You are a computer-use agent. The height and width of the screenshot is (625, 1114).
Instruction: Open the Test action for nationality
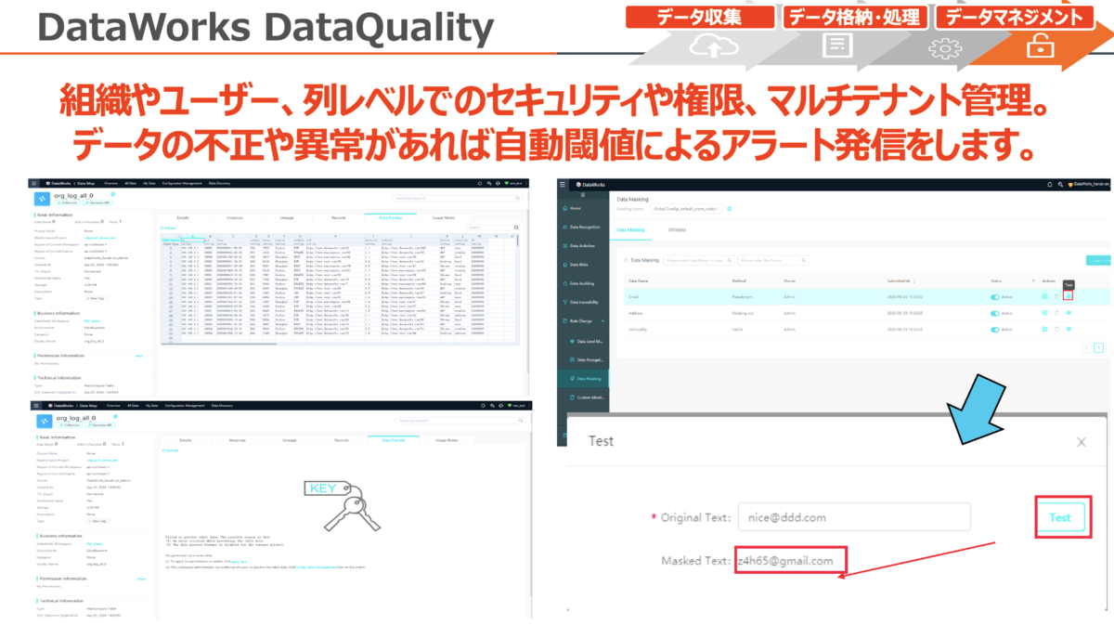tap(1069, 329)
